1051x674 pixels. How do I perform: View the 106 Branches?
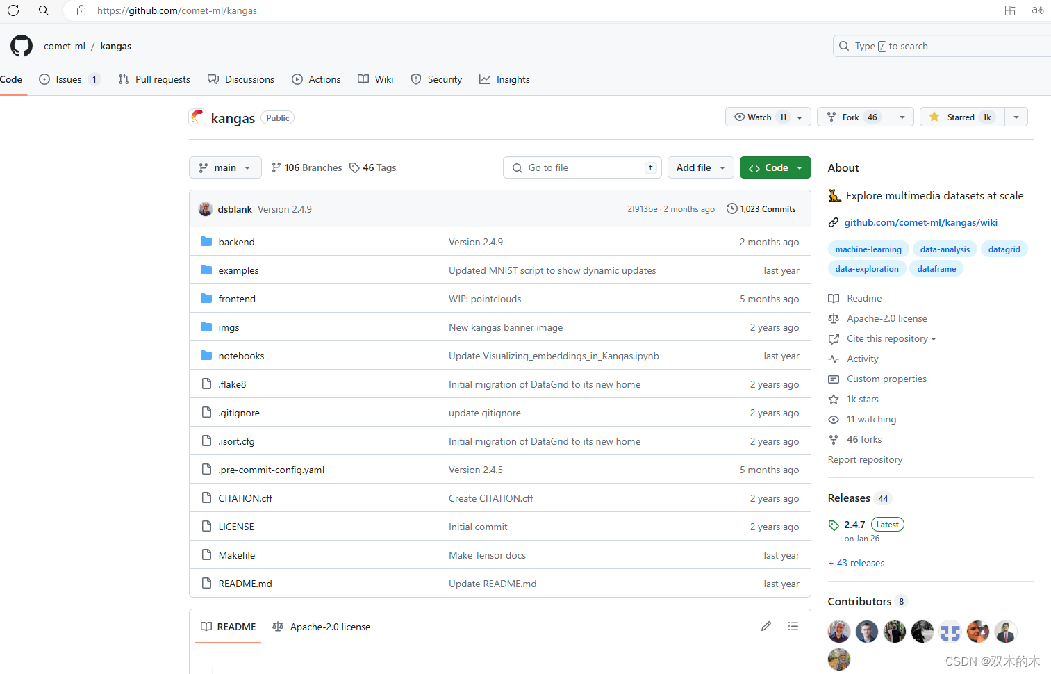[x=307, y=167]
